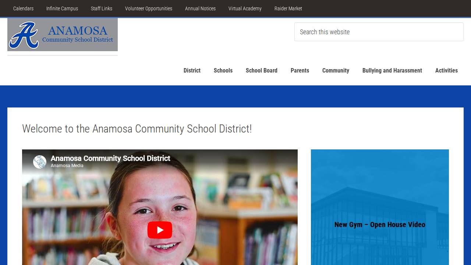The width and height of the screenshot is (471, 265).
Task: Open the Calendars link
Action: click(x=23, y=8)
